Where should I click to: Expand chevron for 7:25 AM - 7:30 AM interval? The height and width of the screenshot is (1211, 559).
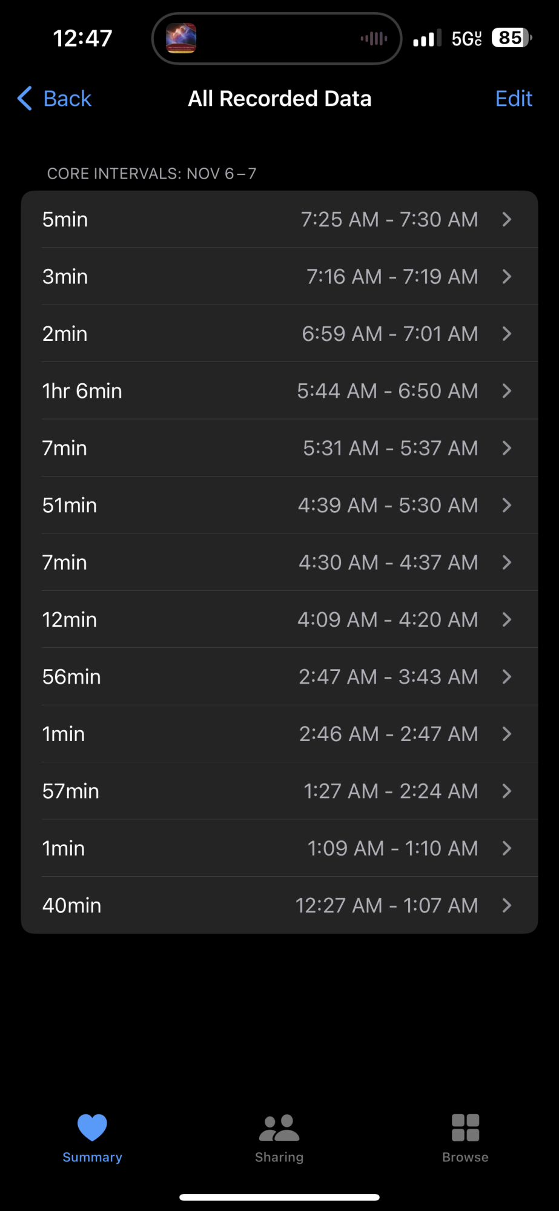click(x=507, y=219)
